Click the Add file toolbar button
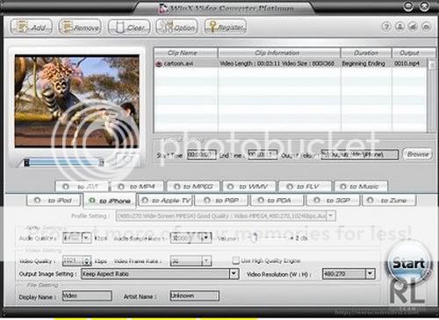The width and height of the screenshot is (439, 320). (x=32, y=27)
